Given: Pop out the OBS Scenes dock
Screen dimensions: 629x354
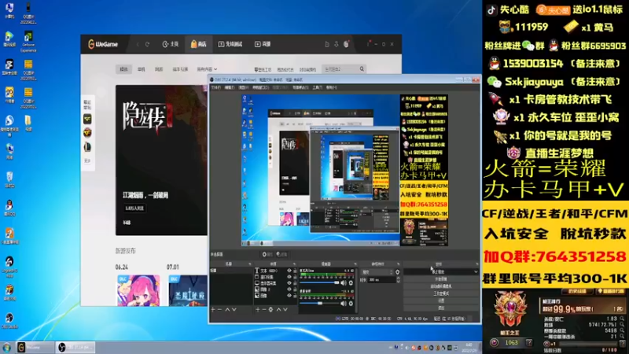Looking at the screenshot, I should pyautogui.click(x=250, y=264).
